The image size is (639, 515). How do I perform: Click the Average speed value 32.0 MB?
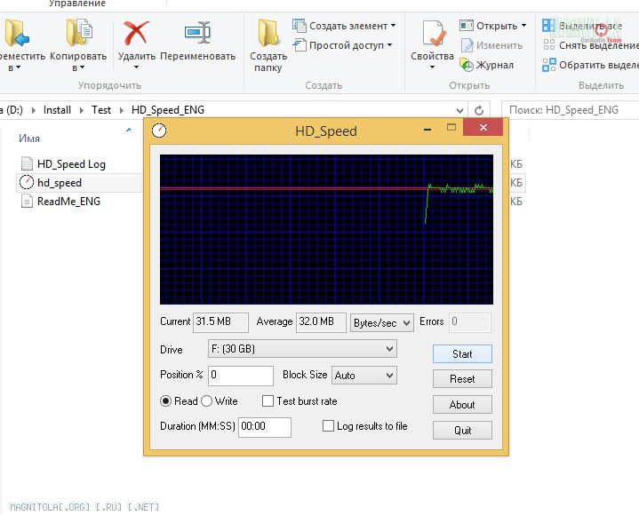click(321, 322)
